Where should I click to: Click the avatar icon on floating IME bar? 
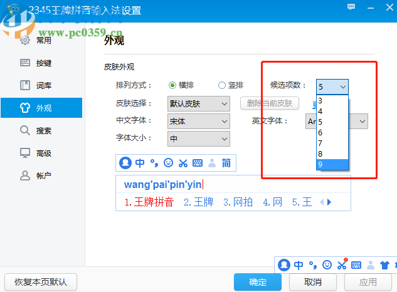pos(284,265)
